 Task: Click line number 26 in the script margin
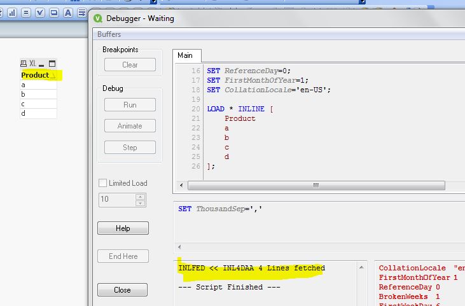196,166
